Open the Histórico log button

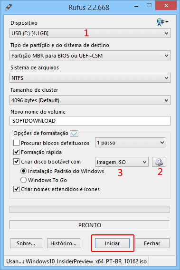(x=64, y=243)
